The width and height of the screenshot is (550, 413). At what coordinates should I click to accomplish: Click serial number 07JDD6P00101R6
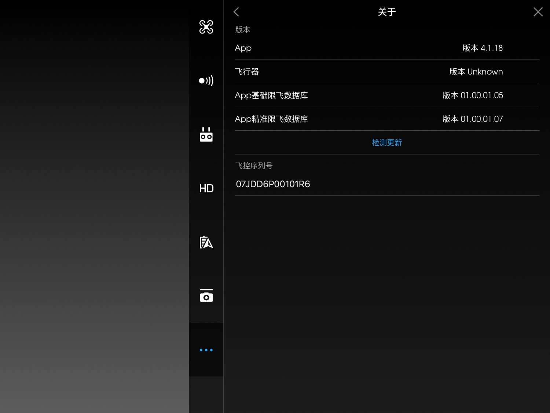point(273,184)
